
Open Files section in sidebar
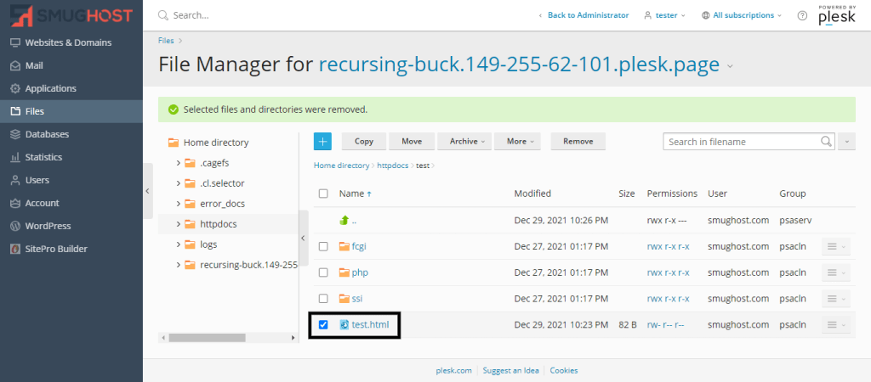click(71, 111)
